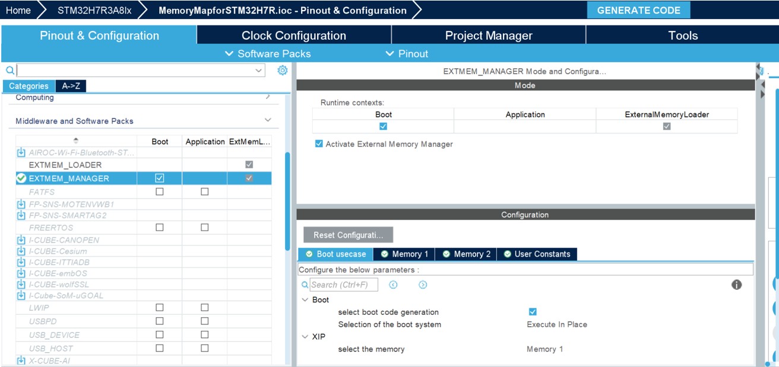Viewport: 779px width, 367px height.
Task: Click download icon next to I-Cube-SoM-uGOAL
Action: 21,295
